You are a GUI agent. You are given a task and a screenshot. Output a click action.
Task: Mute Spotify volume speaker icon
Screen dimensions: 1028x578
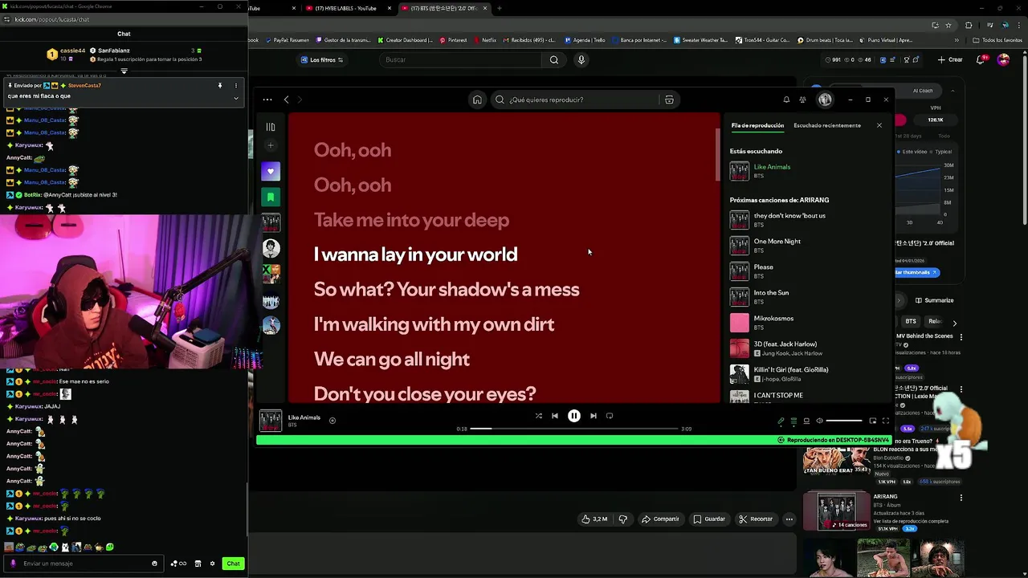[x=819, y=421]
